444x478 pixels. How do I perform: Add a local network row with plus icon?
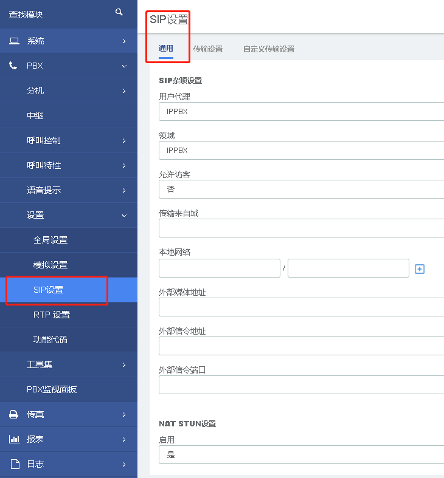[x=420, y=269]
